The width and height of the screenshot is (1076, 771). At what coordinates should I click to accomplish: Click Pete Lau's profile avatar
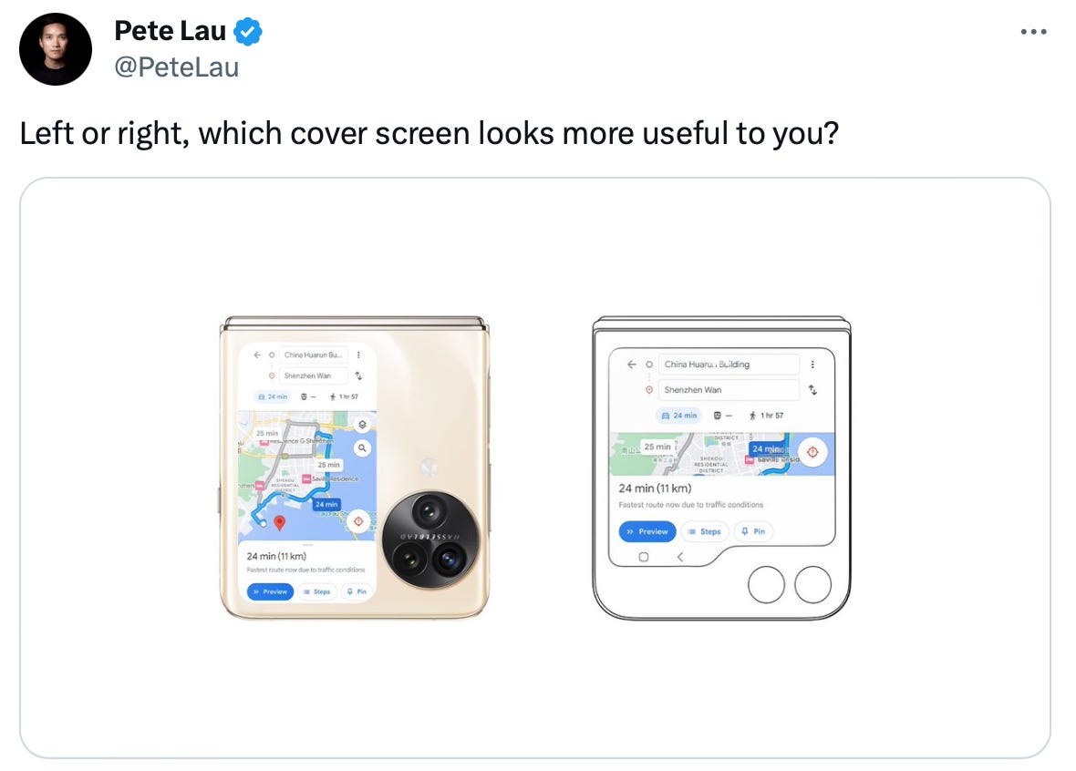point(56,48)
